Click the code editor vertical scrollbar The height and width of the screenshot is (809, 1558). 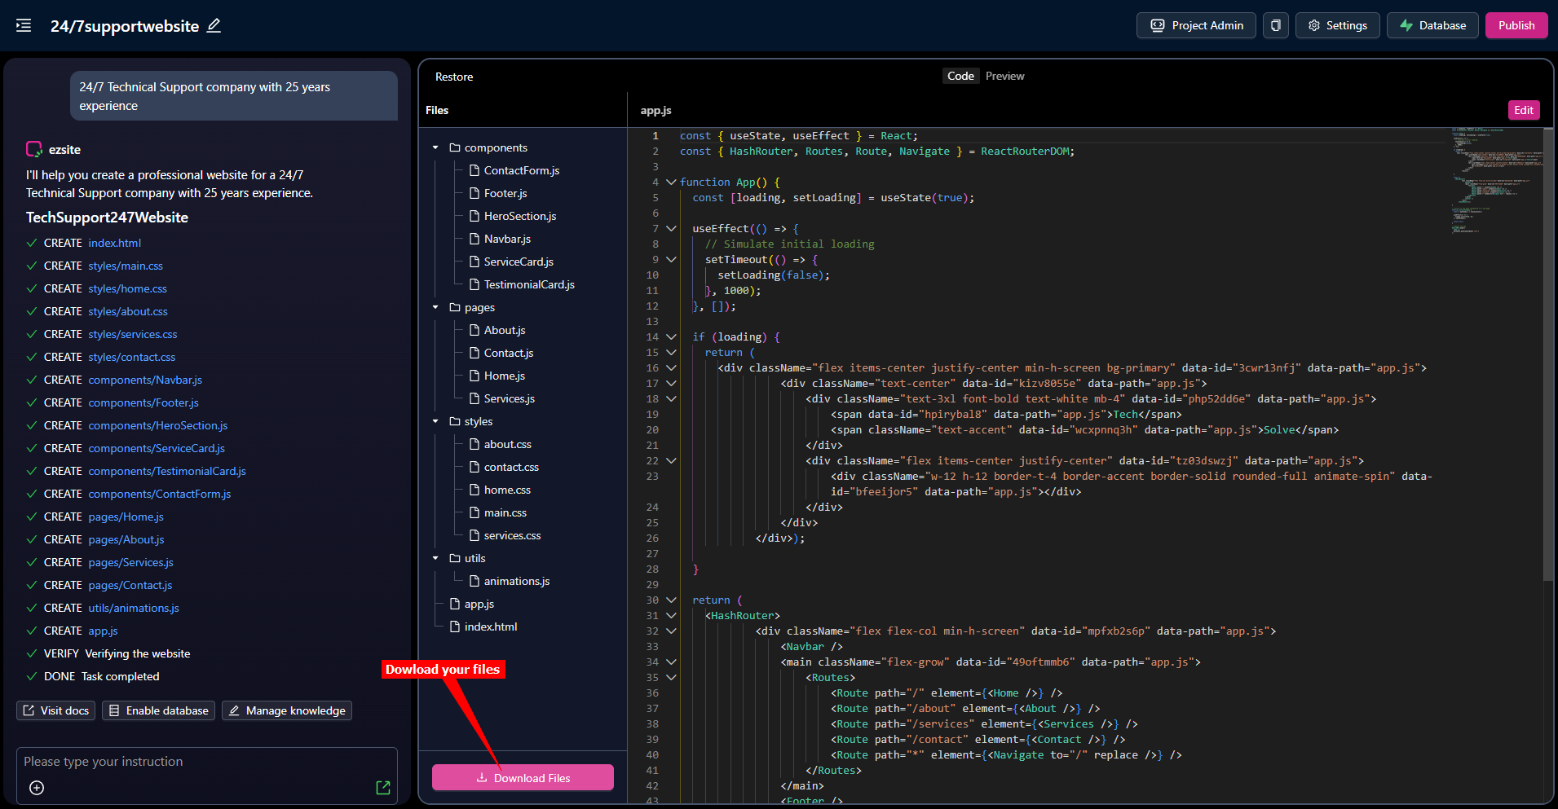coord(1548,354)
